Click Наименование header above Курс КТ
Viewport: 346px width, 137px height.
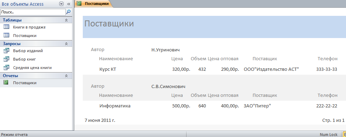[116, 58]
